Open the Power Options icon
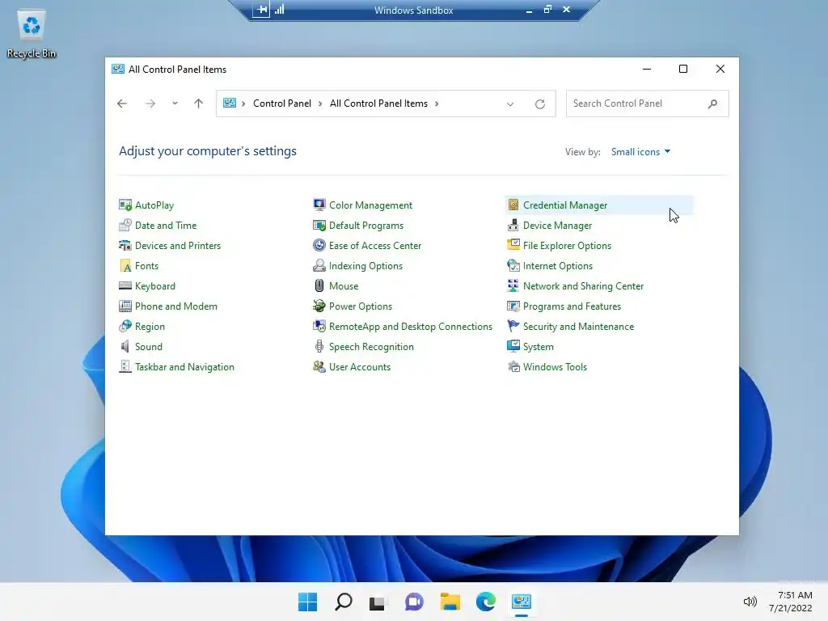The height and width of the screenshot is (621, 828). click(x=319, y=306)
